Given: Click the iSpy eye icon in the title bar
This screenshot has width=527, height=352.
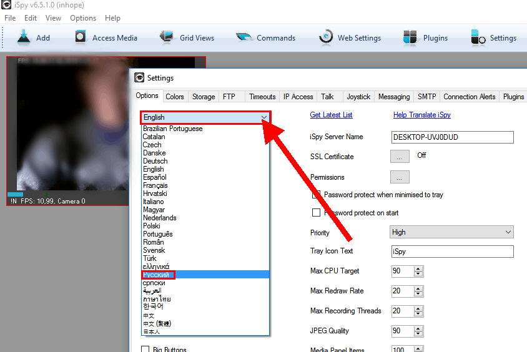Looking at the screenshot, I should coord(6,5).
